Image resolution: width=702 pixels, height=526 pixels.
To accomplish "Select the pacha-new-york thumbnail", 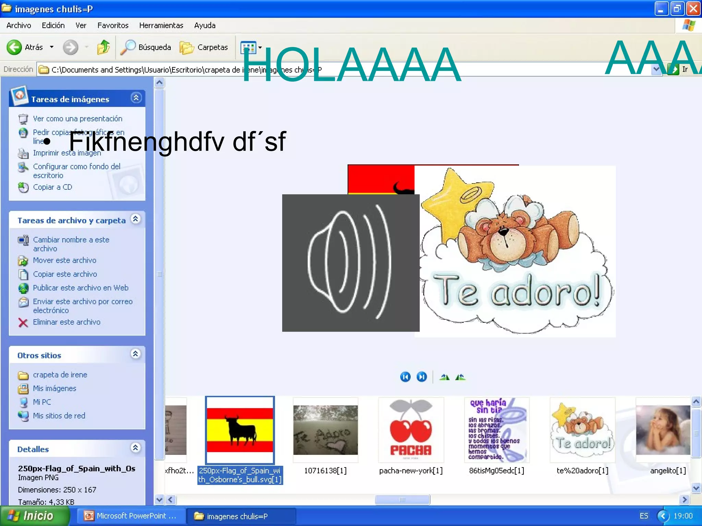I will point(411,430).
